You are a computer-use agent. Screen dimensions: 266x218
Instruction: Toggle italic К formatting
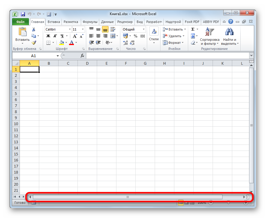click(55, 36)
